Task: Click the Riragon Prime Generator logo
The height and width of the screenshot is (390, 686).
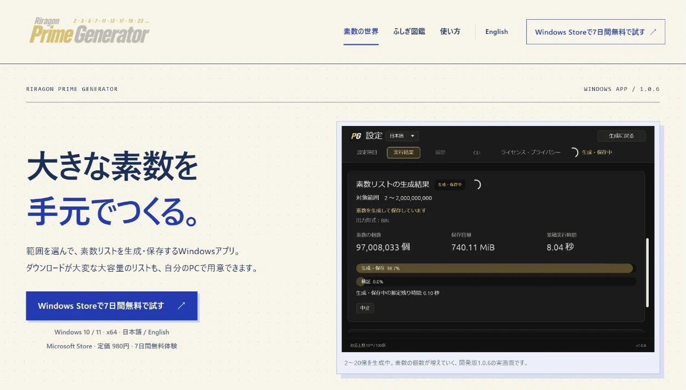Action: 89,31
